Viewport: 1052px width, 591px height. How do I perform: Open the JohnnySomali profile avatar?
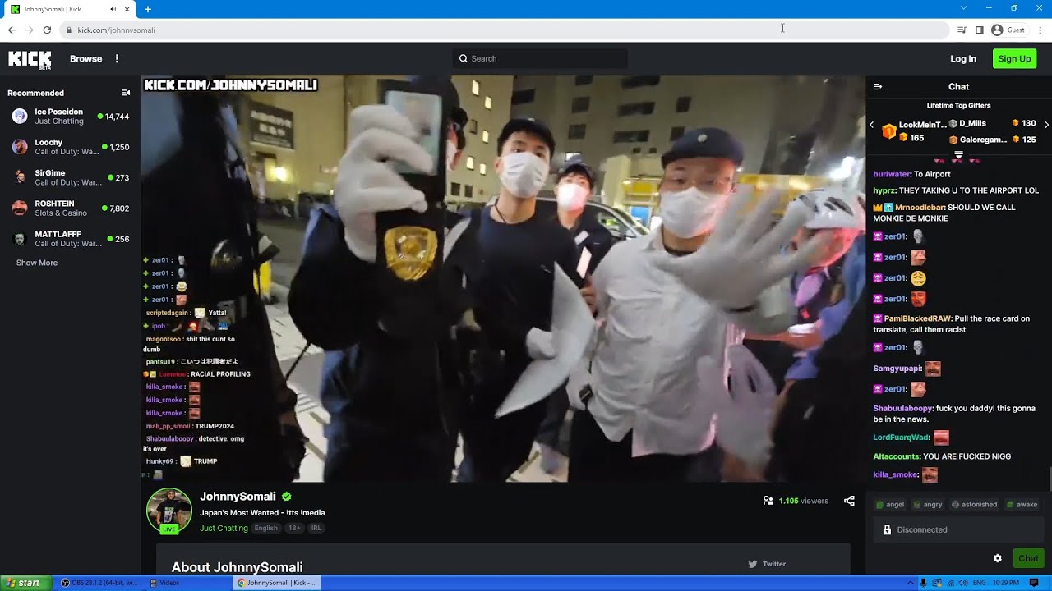coord(169,511)
